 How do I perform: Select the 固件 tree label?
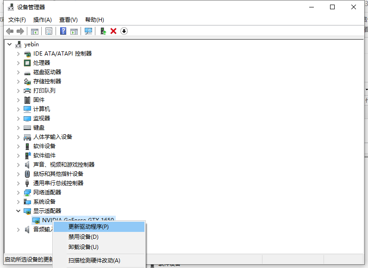point(39,100)
